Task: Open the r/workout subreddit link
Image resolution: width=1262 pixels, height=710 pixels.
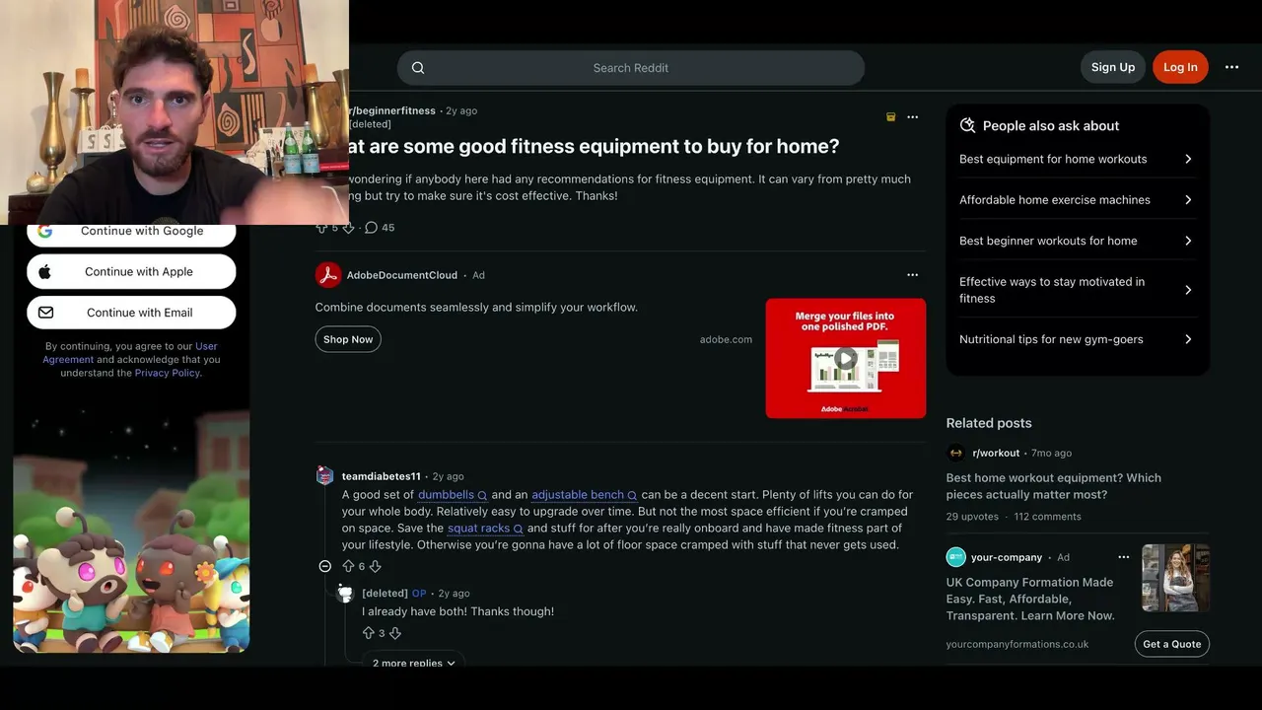Action: coord(996,453)
